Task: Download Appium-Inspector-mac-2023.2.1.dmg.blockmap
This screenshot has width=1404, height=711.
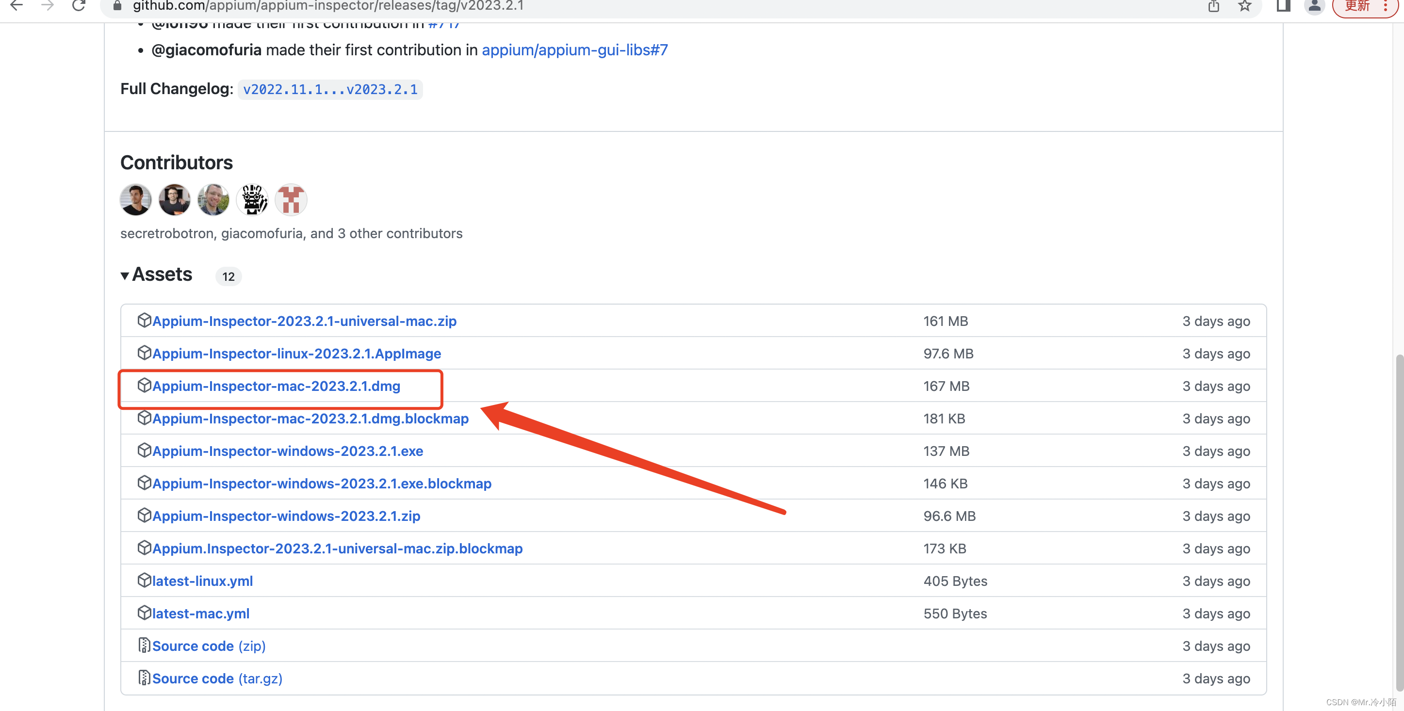Action: click(310, 419)
